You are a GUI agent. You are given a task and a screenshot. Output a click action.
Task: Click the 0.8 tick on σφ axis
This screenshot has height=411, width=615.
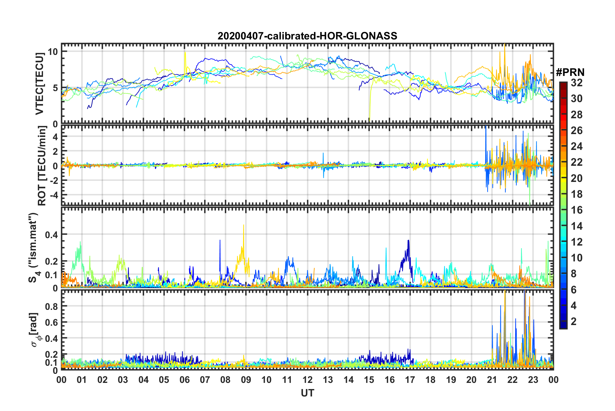coord(51,306)
